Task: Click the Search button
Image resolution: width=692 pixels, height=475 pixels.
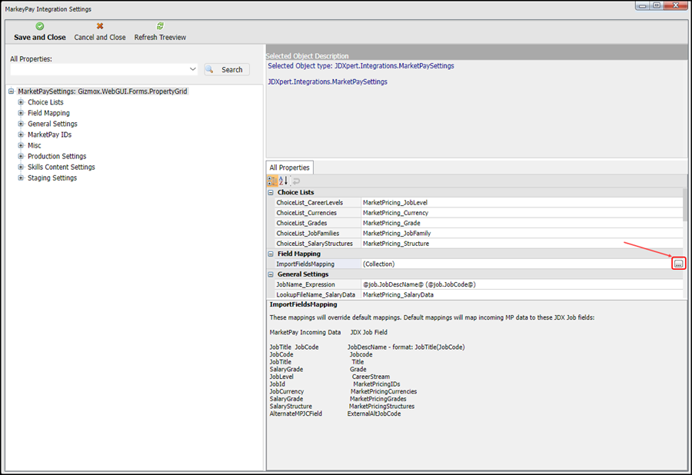Action: pyautogui.click(x=227, y=70)
